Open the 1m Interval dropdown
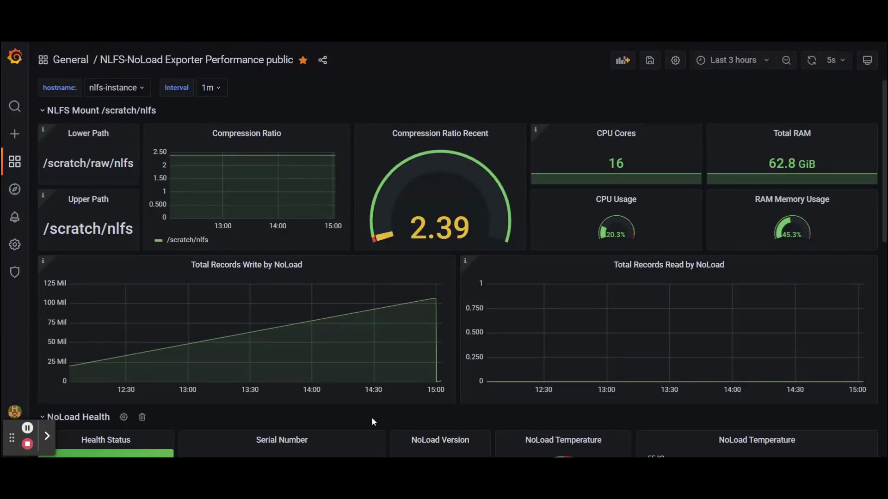This screenshot has width=888, height=499. [x=211, y=87]
